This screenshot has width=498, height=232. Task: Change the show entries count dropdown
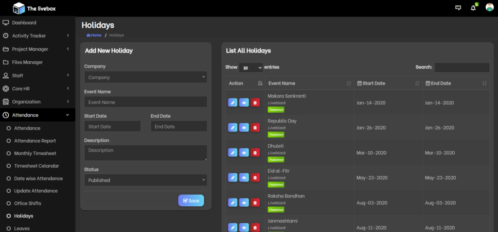point(251,67)
